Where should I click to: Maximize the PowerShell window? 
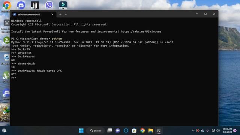pyautogui.click(x=205, y=14)
